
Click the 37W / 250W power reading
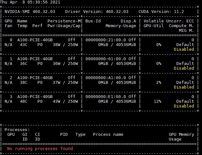click(65, 83)
